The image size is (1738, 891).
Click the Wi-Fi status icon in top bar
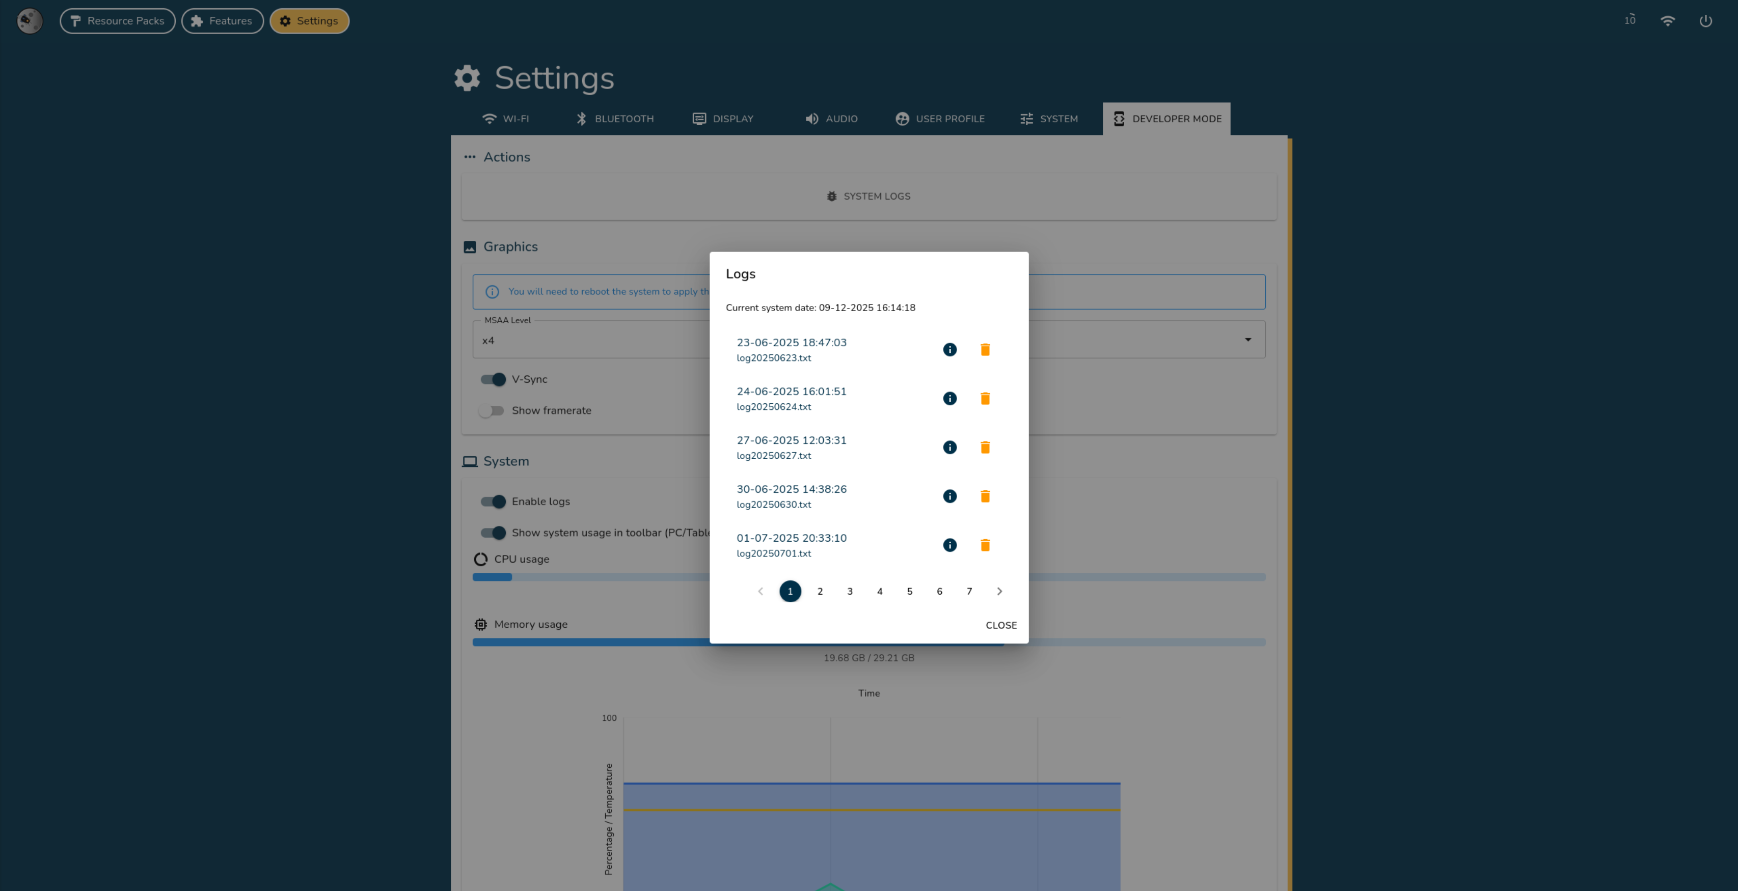pos(1667,21)
